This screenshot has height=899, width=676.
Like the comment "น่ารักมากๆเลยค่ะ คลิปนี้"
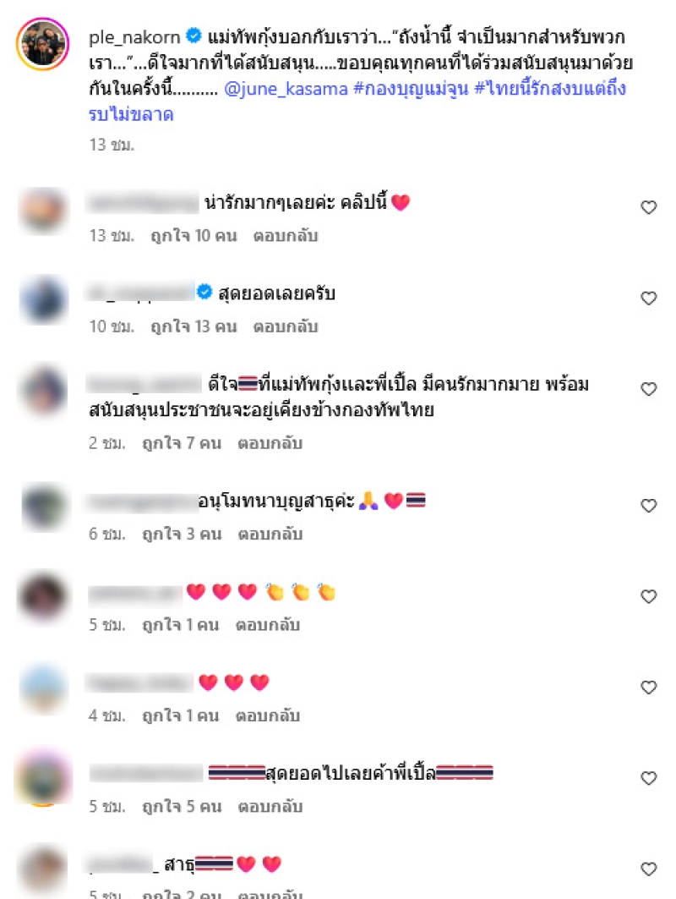click(x=648, y=207)
